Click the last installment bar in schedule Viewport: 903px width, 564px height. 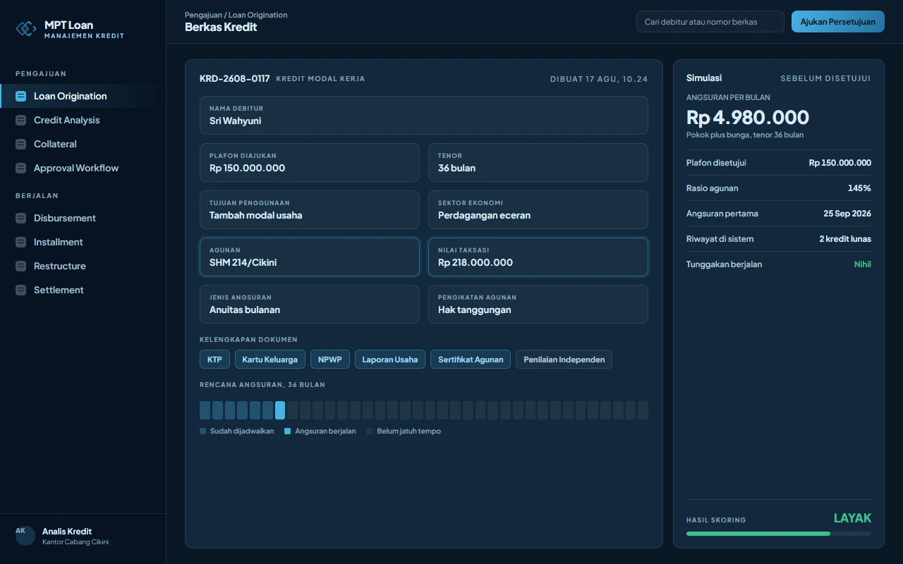643,410
